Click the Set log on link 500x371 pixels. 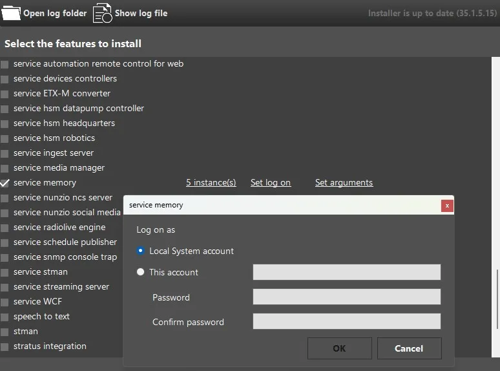[270, 183]
